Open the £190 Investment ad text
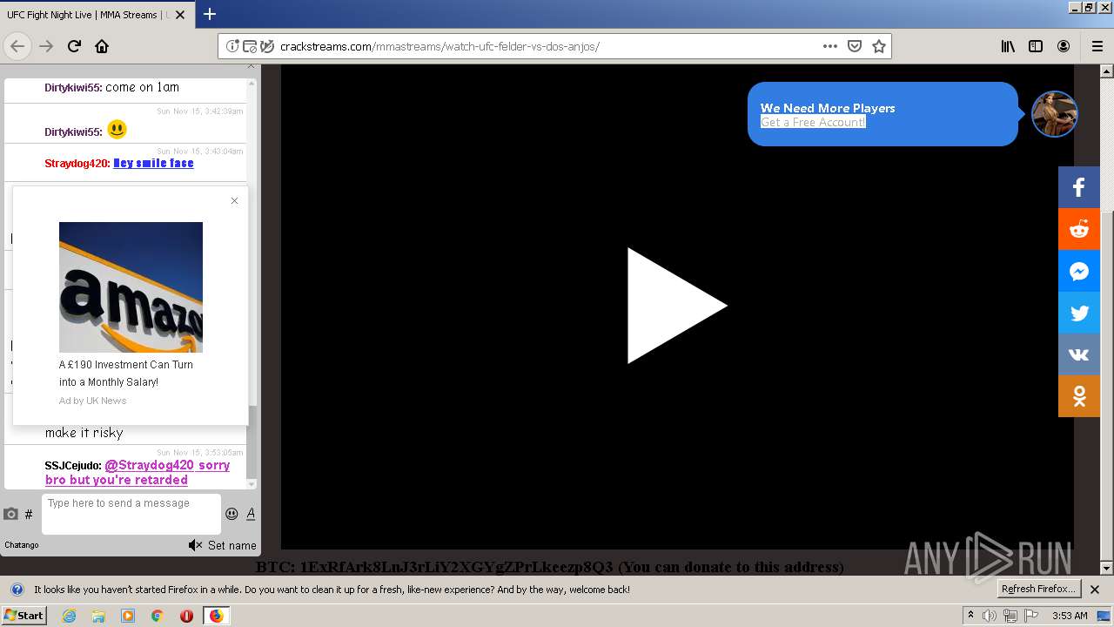The height and width of the screenshot is (627, 1114). (x=126, y=374)
